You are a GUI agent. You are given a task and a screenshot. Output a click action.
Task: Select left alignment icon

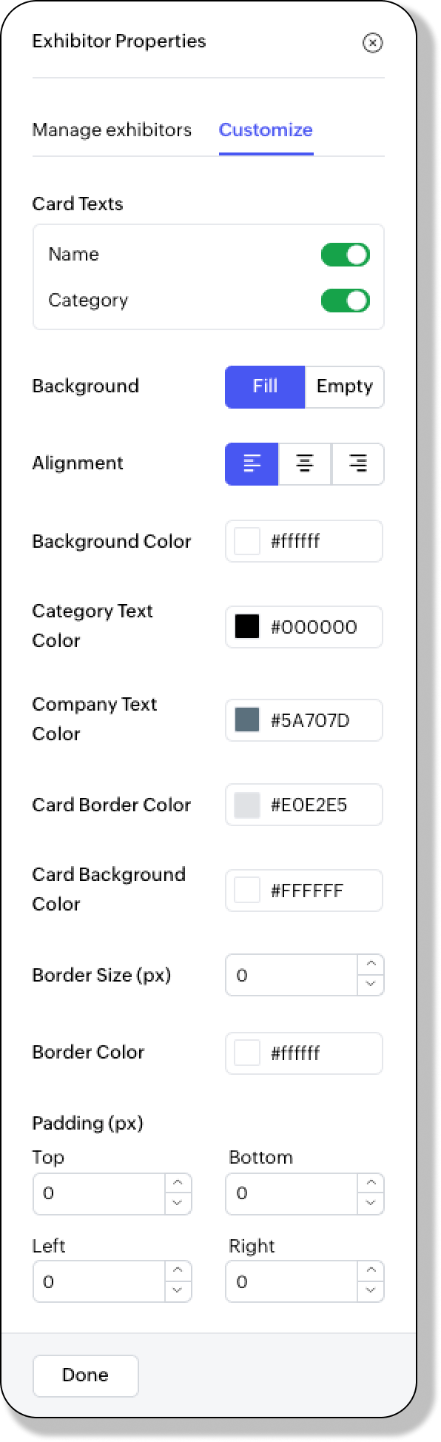(x=252, y=464)
